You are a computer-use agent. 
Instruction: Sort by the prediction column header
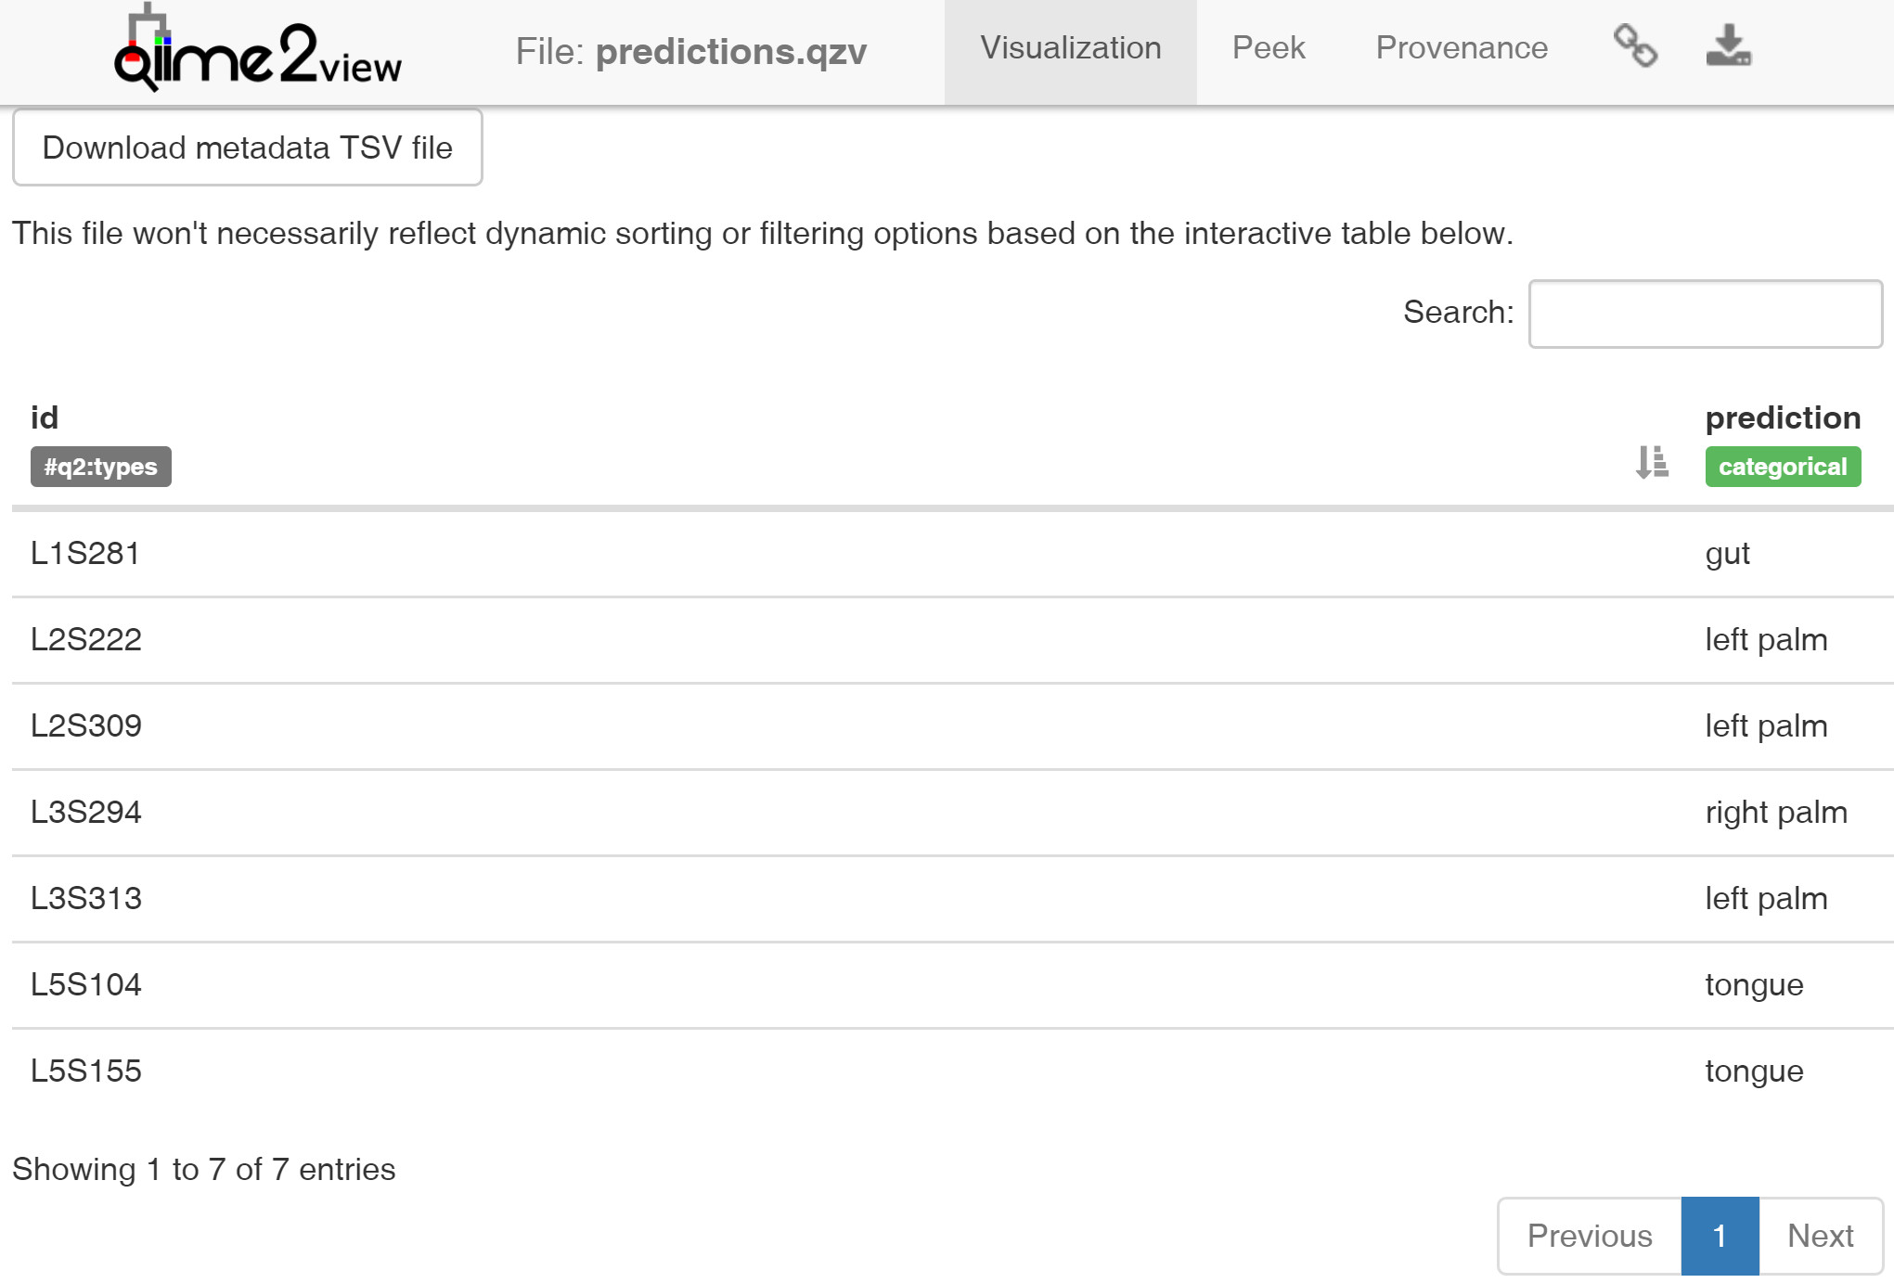1783,417
